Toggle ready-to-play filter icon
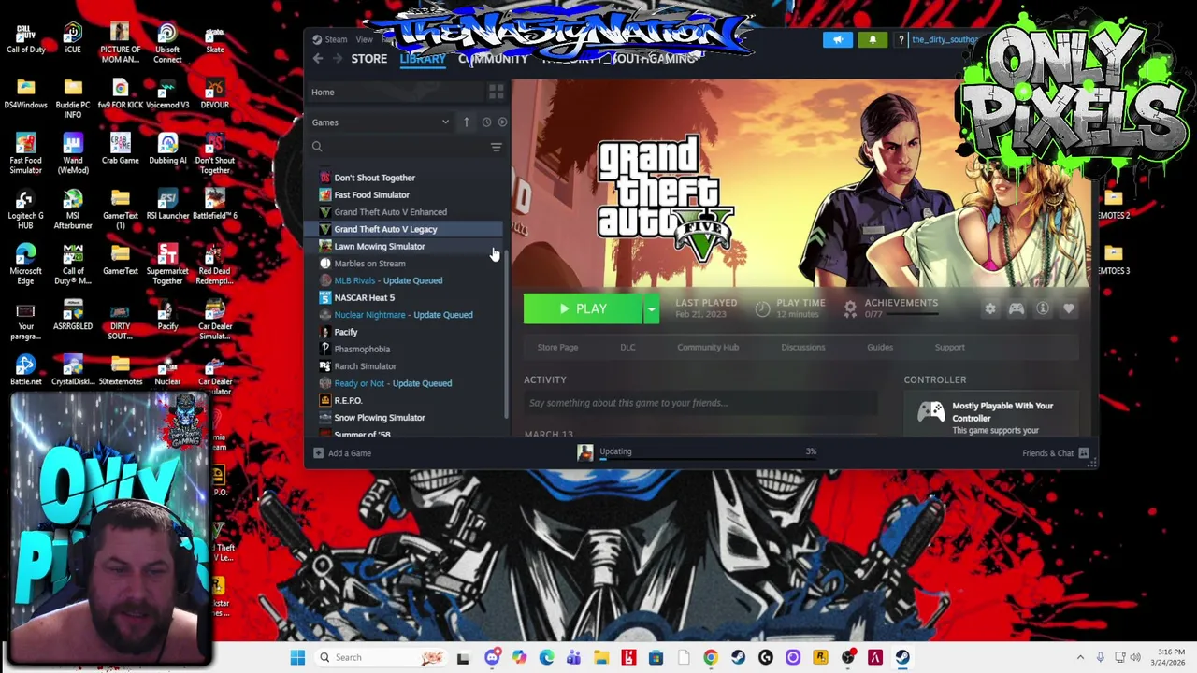This screenshot has height=673, width=1197. (502, 122)
